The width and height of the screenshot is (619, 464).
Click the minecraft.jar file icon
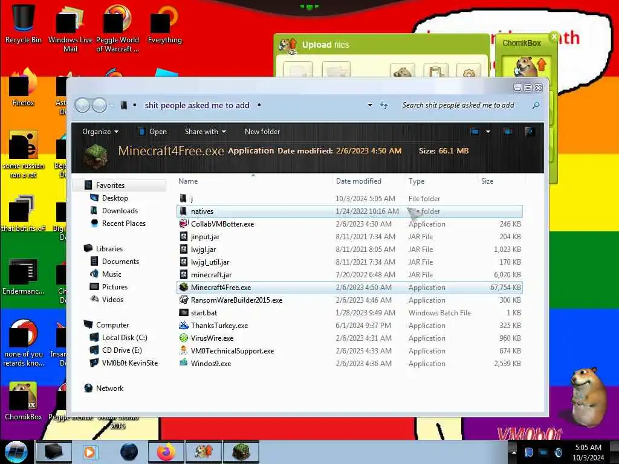184,275
